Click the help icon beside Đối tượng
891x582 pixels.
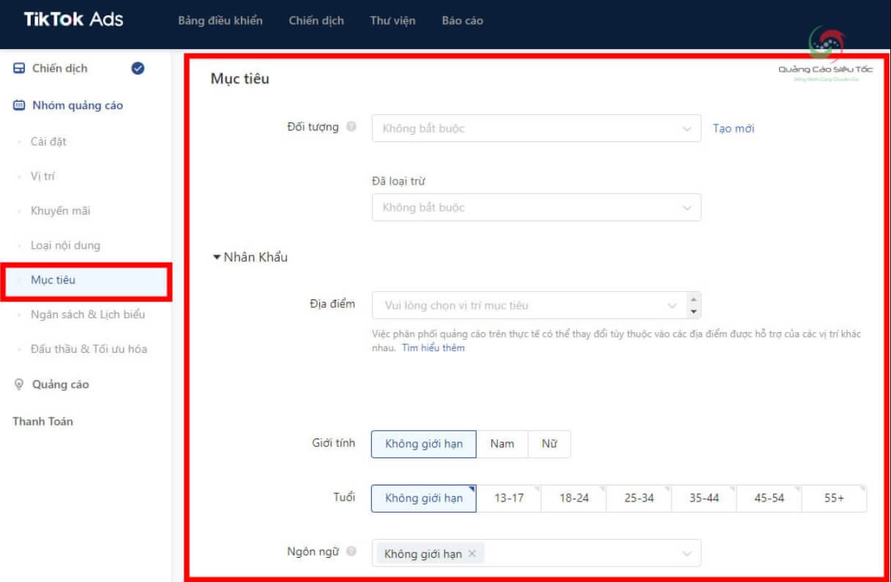(351, 127)
